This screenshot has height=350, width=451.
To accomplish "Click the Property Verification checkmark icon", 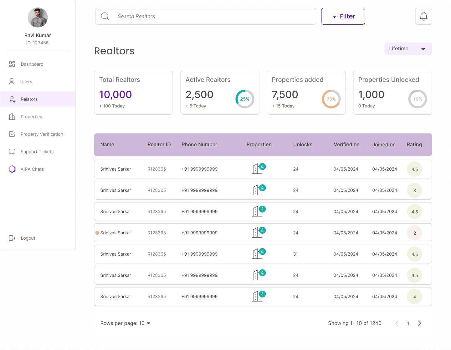I will click(x=12, y=134).
